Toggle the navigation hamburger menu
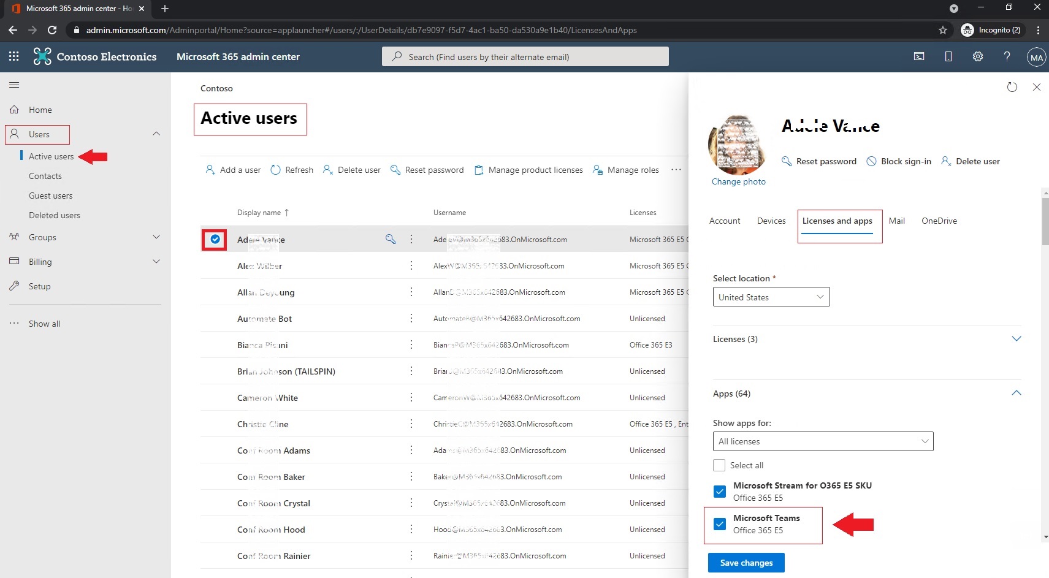 [14, 85]
